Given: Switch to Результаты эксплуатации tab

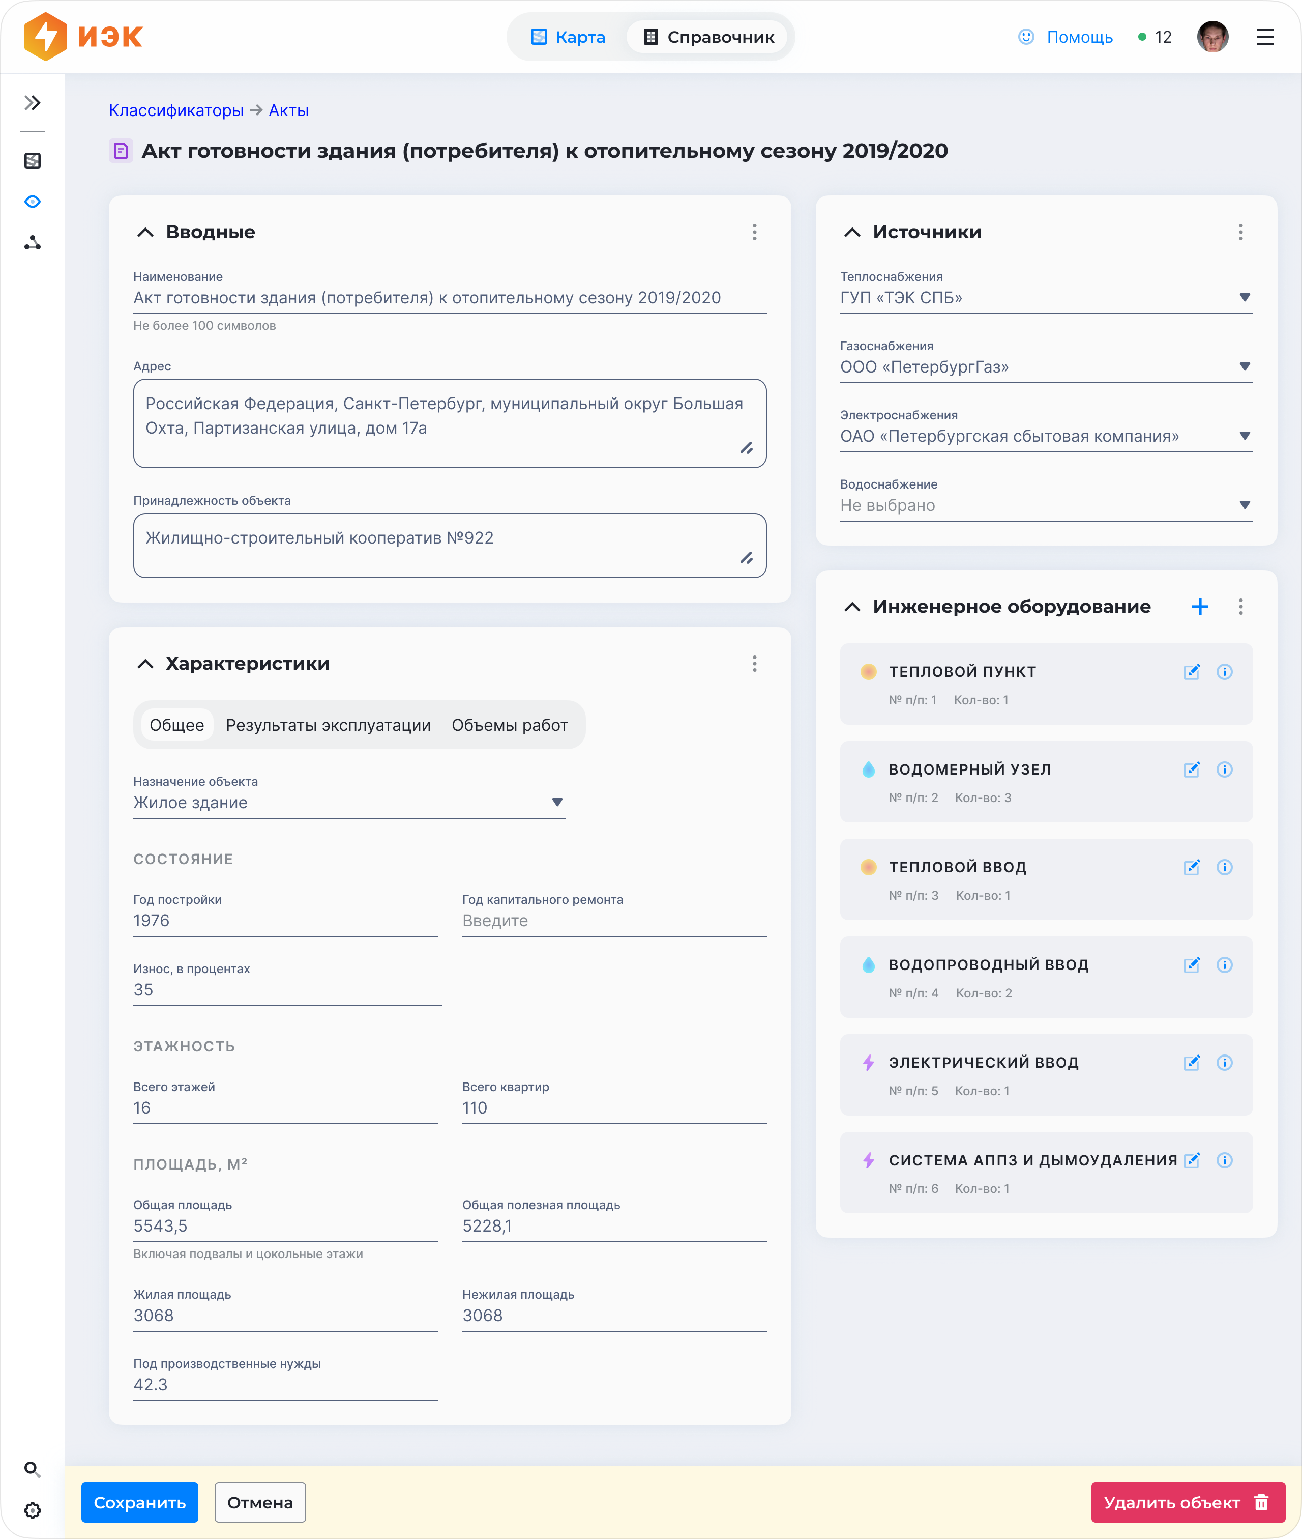Looking at the screenshot, I should coord(328,725).
